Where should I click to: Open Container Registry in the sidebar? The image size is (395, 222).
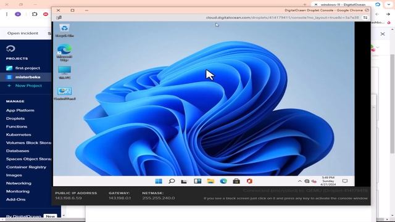(26, 167)
